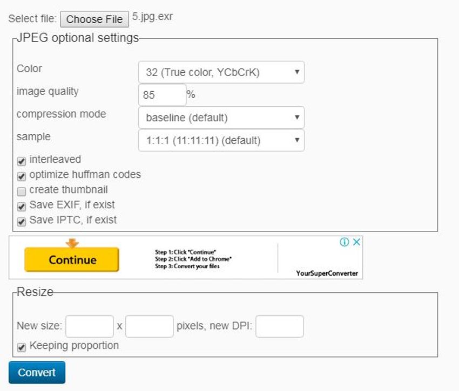The height and width of the screenshot is (391, 459).
Task: Uncheck the Keeping proportion checkbox
Action: click(22, 347)
